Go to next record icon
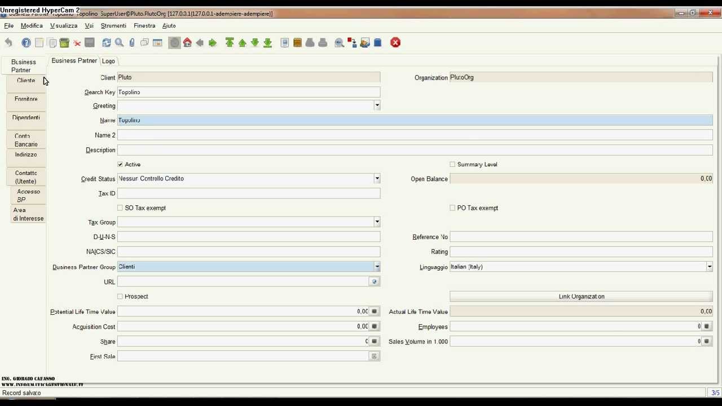Screen dimensions: 722x406 255,43
